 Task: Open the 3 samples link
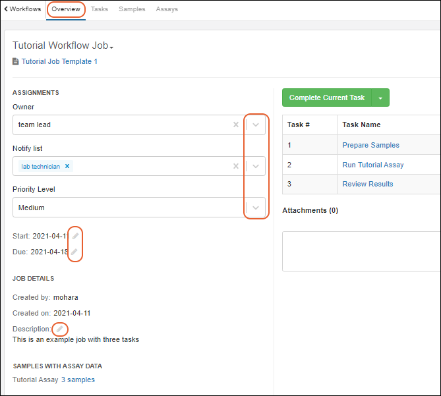tap(78, 380)
